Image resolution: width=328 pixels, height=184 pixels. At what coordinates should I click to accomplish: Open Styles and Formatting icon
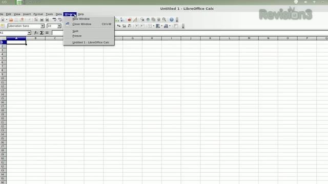tap(3, 26)
